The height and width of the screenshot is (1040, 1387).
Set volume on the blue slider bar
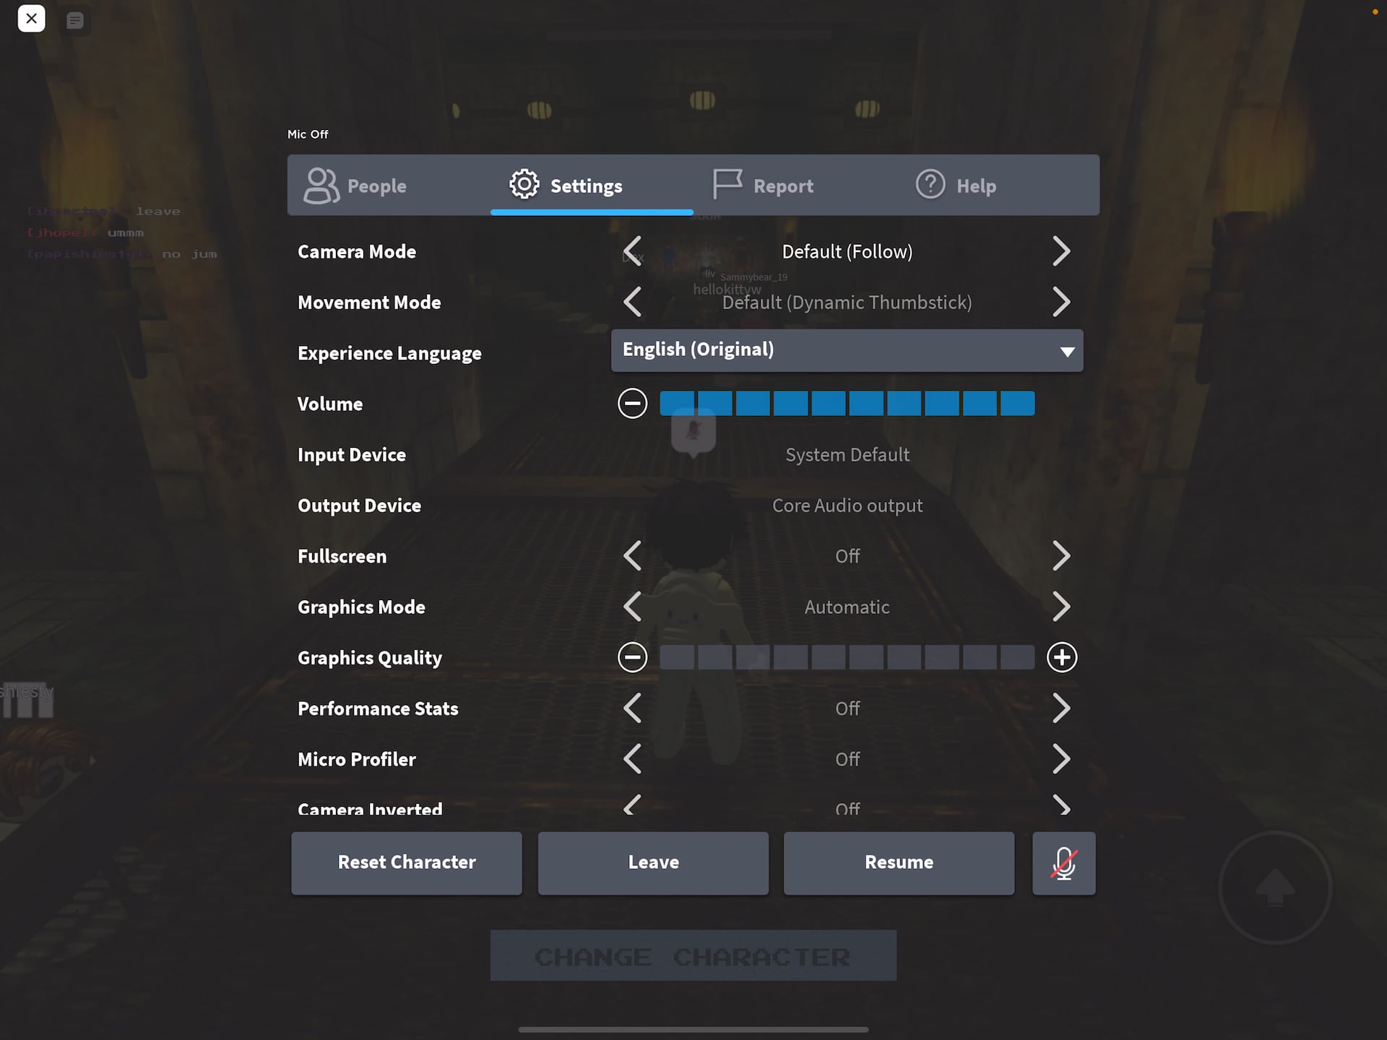[x=847, y=403]
